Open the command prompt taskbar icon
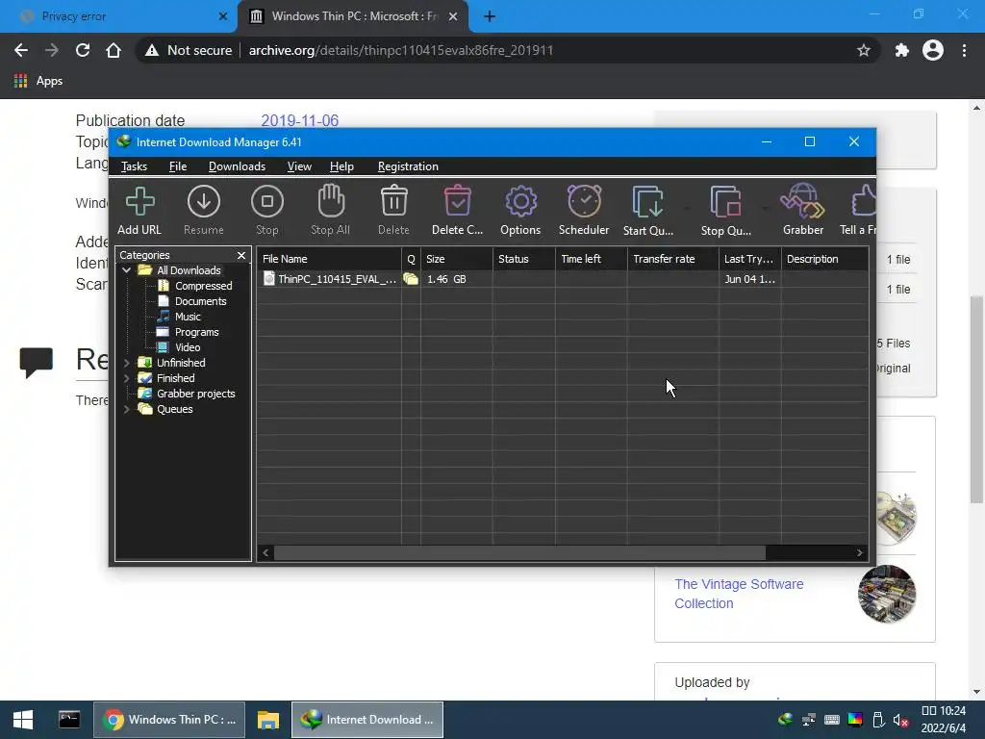The height and width of the screenshot is (739, 985). (x=69, y=720)
